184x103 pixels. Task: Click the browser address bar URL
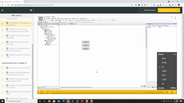34,5
